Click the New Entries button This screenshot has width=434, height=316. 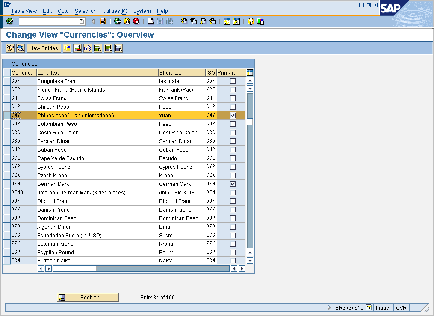tap(44, 48)
